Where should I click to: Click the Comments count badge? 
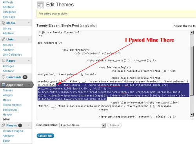point(25,77)
